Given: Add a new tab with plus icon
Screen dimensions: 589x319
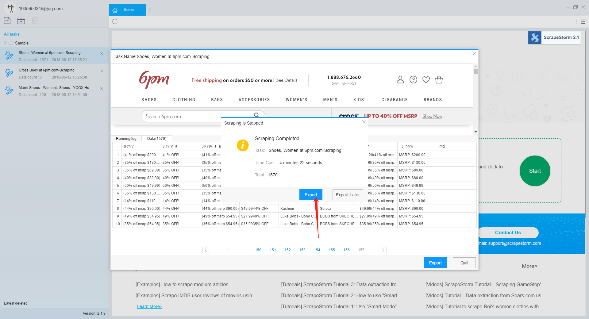Looking at the screenshot, I should [150, 10].
